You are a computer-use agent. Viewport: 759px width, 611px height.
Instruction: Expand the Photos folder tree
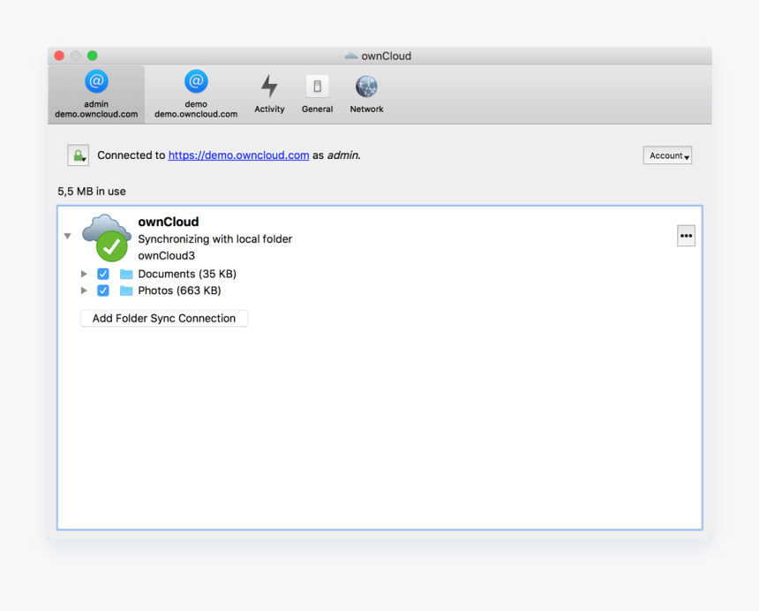click(85, 290)
